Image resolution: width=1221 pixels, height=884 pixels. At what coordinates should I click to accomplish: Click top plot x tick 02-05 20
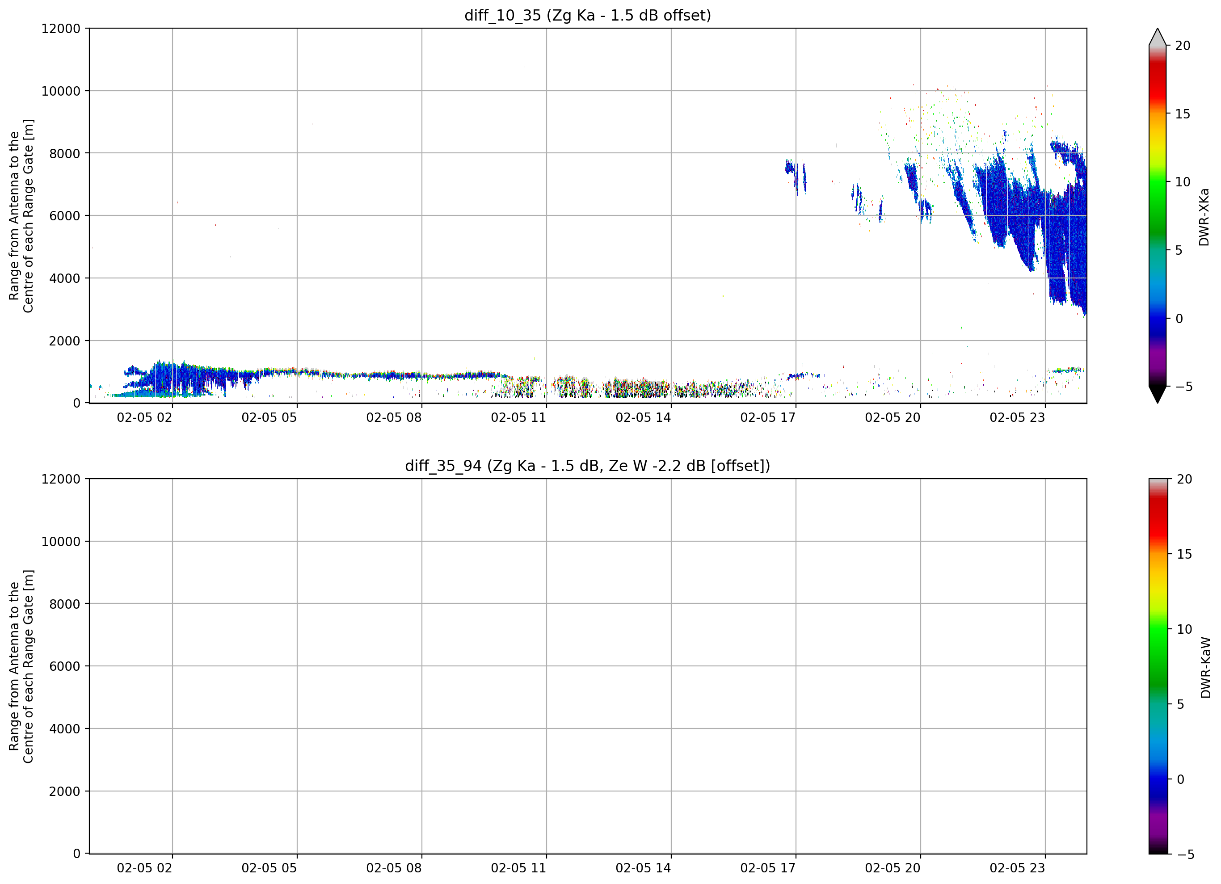(893, 418)
